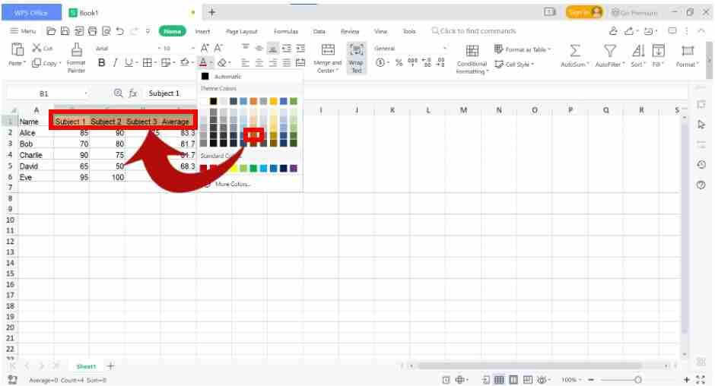
Task: Open the history clock sidebar icon
Action: point(701,165)
